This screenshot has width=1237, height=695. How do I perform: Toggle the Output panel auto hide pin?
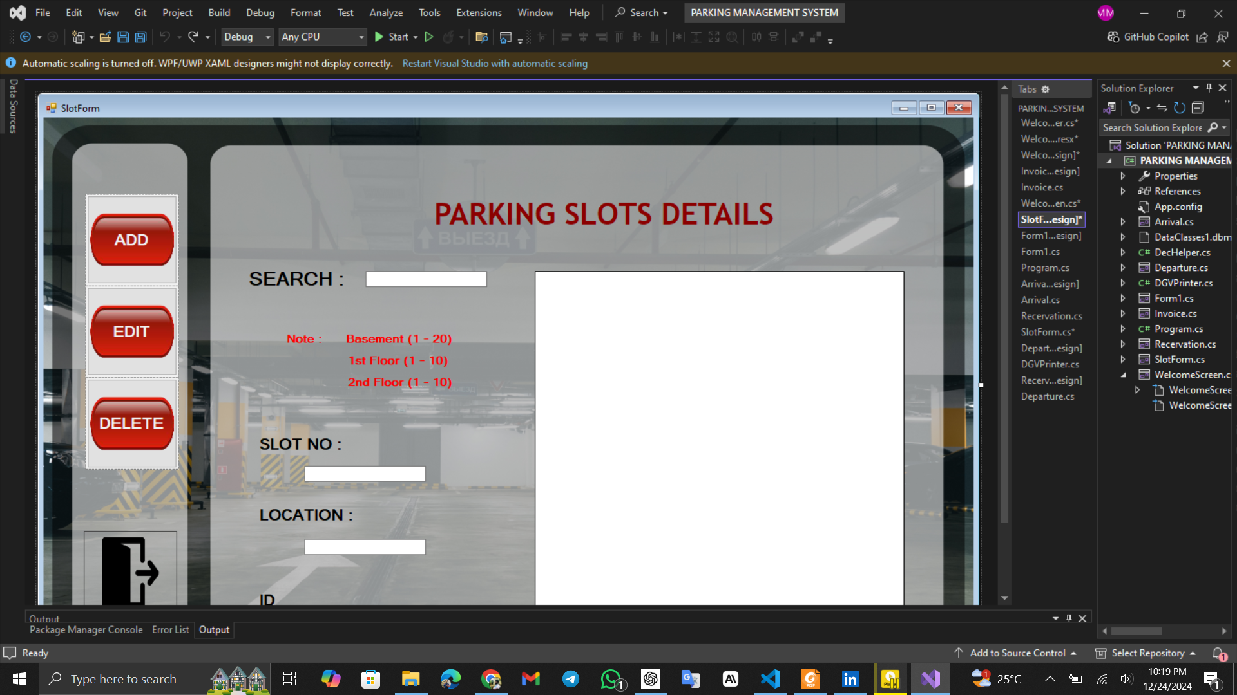point(1069,618)
